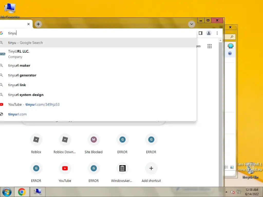Select the 'tinyurl maker' suggestion
Screen dimensions: 263x197
pyautogui.click(x=98, y=65)
